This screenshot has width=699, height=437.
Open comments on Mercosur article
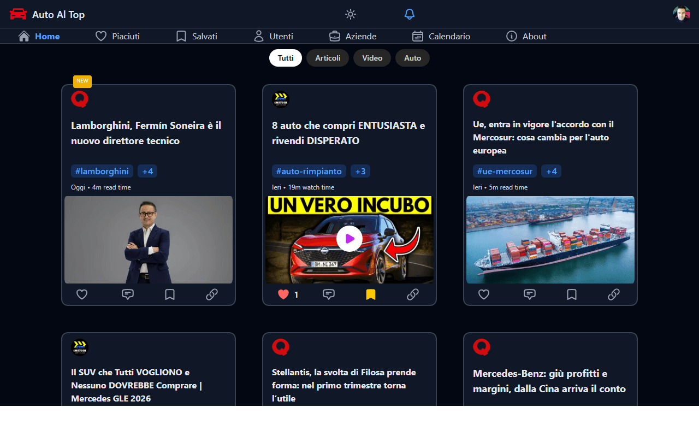tap(530, 294)
